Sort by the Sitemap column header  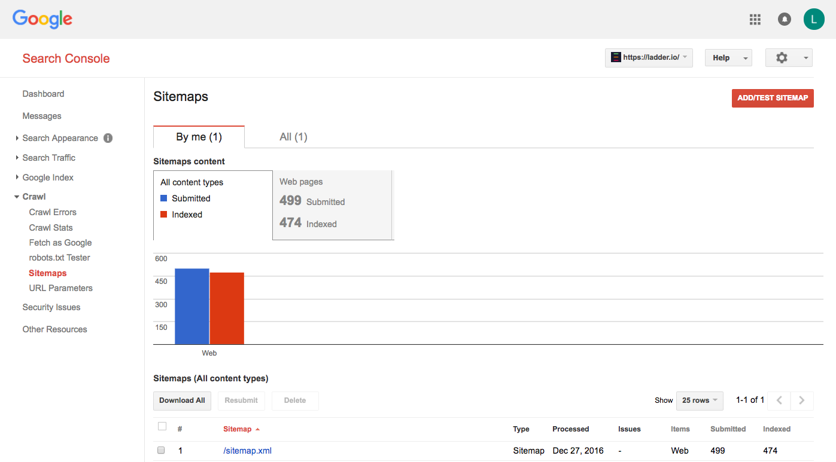pyautogui.click(x=238, y=429)
